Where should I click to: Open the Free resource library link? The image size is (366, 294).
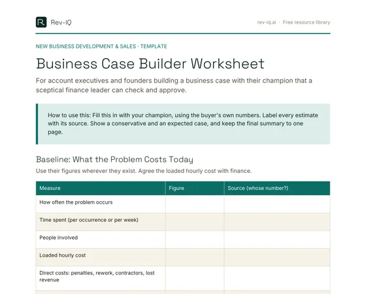pyautogui.click(x=307, y=22)
